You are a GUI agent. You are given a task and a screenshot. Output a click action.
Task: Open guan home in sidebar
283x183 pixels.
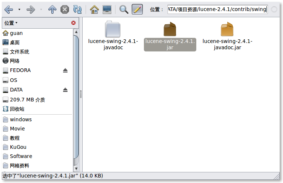[x=37, y=33]
